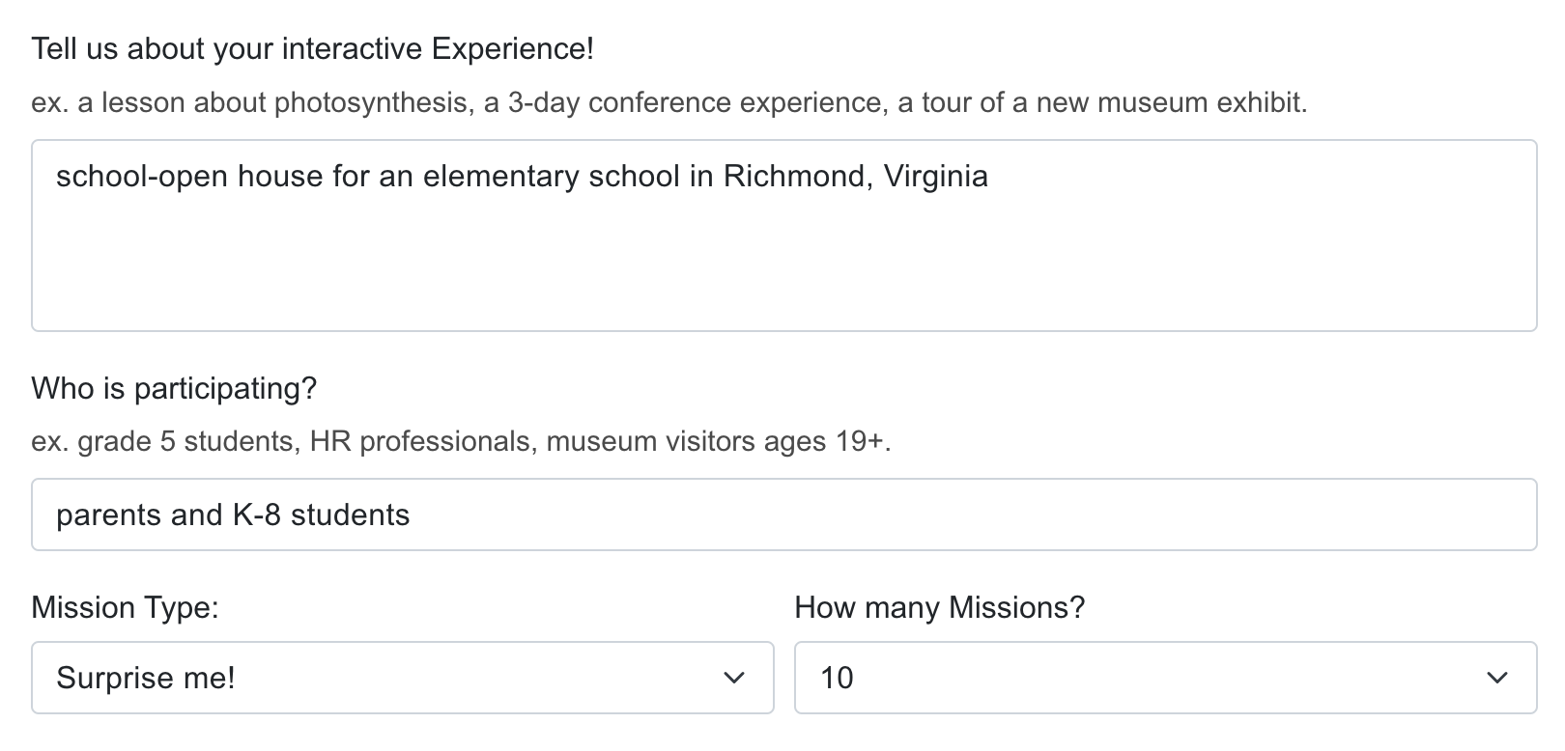Image resolution: width=1565 pixels, height=751 pixels.
Task: Click the "Tell us about your interactive Experience!" heading
Action: coord(314,47)
